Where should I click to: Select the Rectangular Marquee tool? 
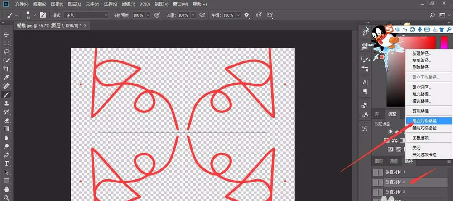tap(6, 43)
